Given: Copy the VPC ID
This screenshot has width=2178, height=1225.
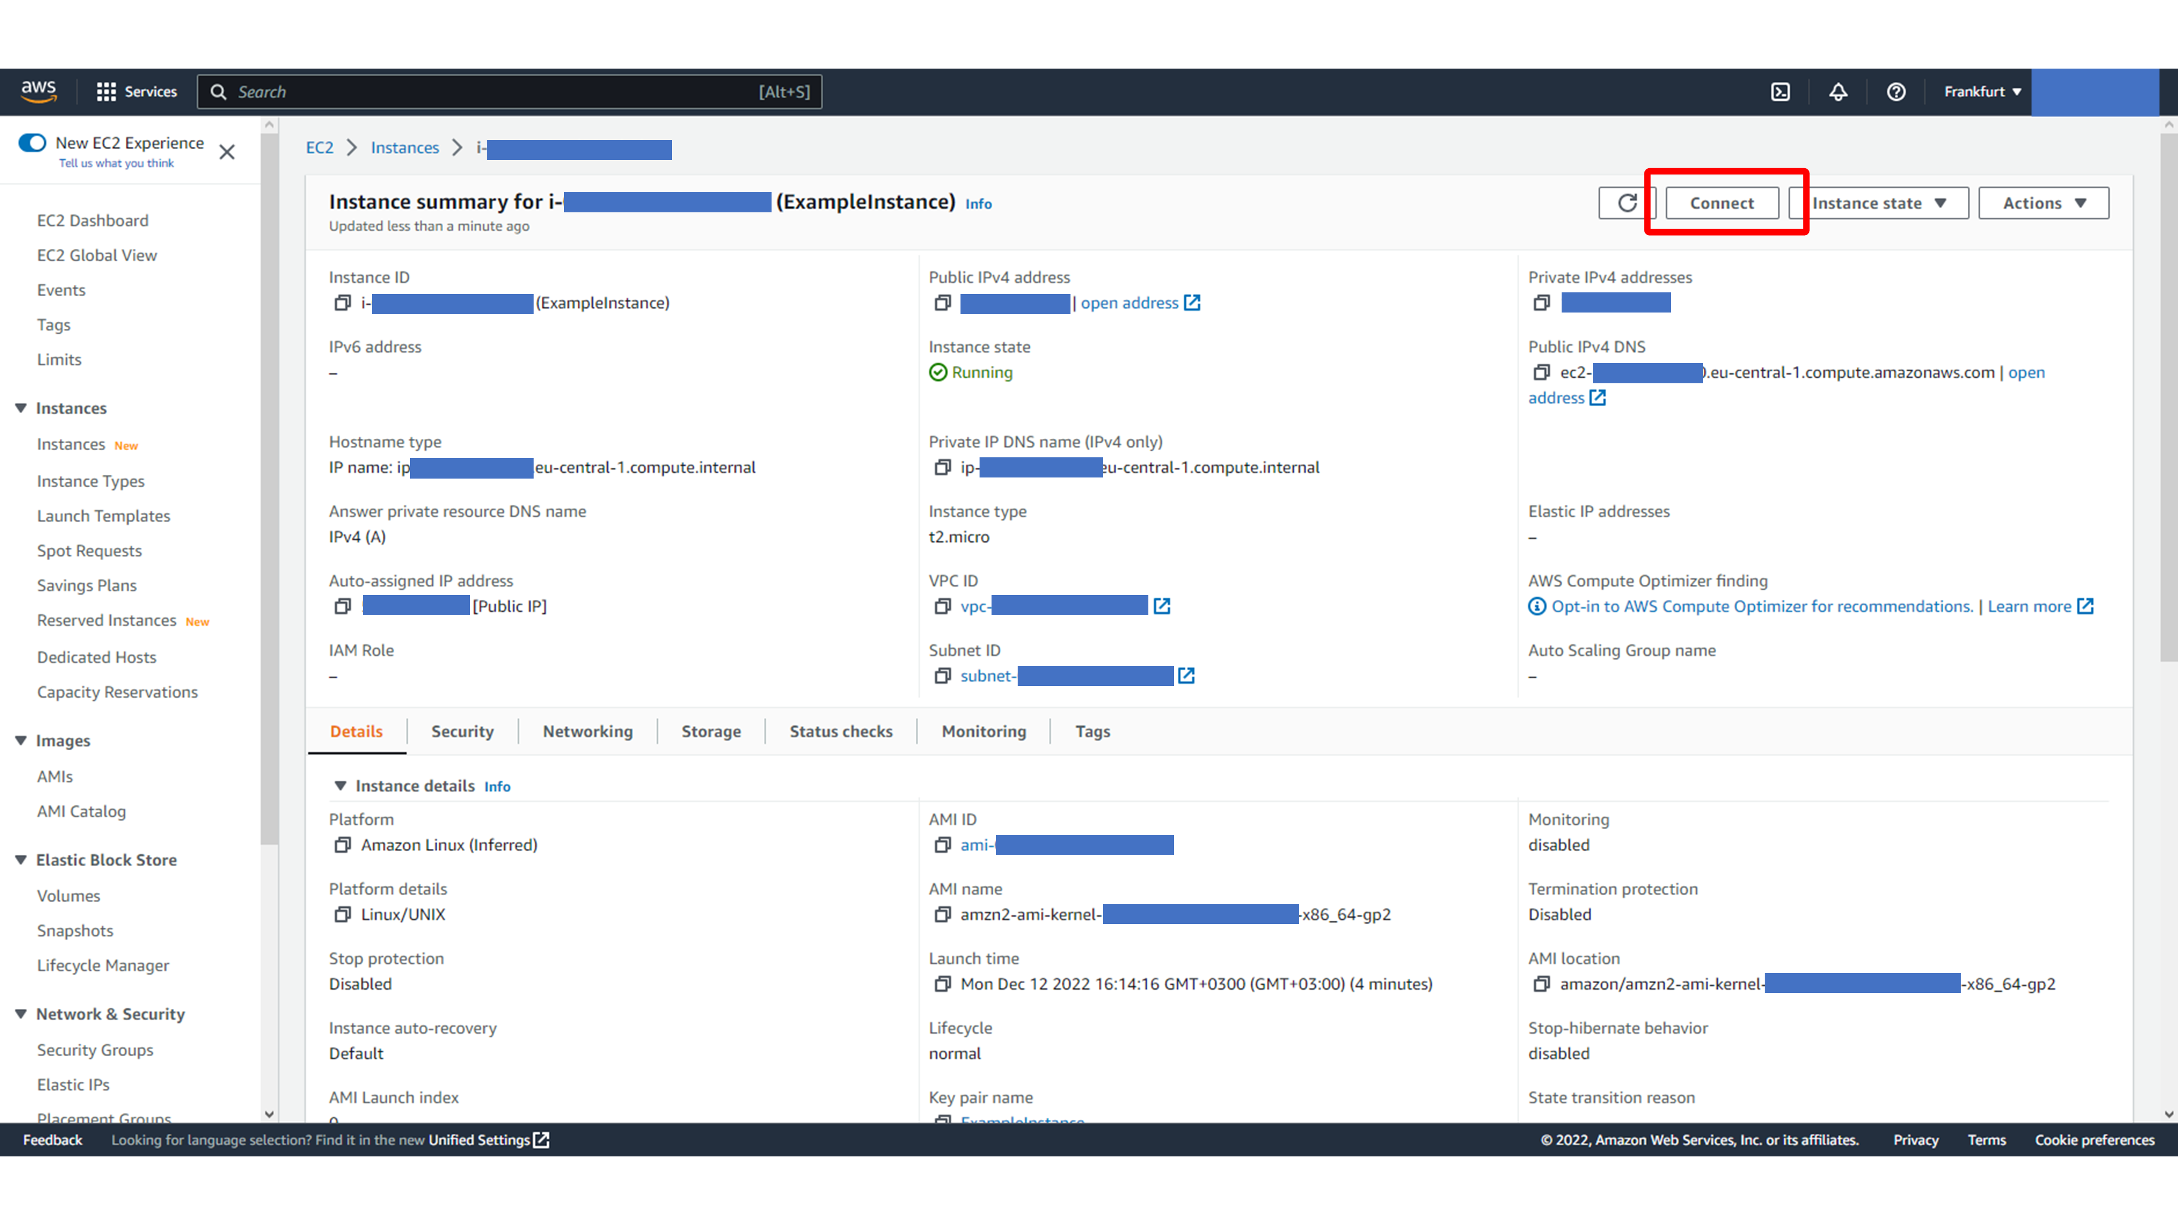Looking at the screenshot, I should [943, 606].
